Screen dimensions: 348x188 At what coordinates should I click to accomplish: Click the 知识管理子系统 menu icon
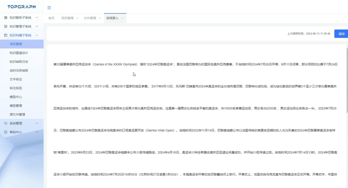click(x=6, y=26)
